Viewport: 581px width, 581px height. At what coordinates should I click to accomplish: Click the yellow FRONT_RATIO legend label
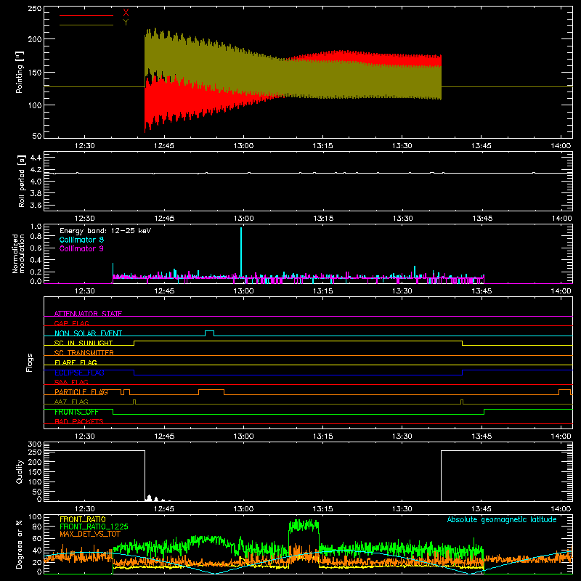point(83,519)
